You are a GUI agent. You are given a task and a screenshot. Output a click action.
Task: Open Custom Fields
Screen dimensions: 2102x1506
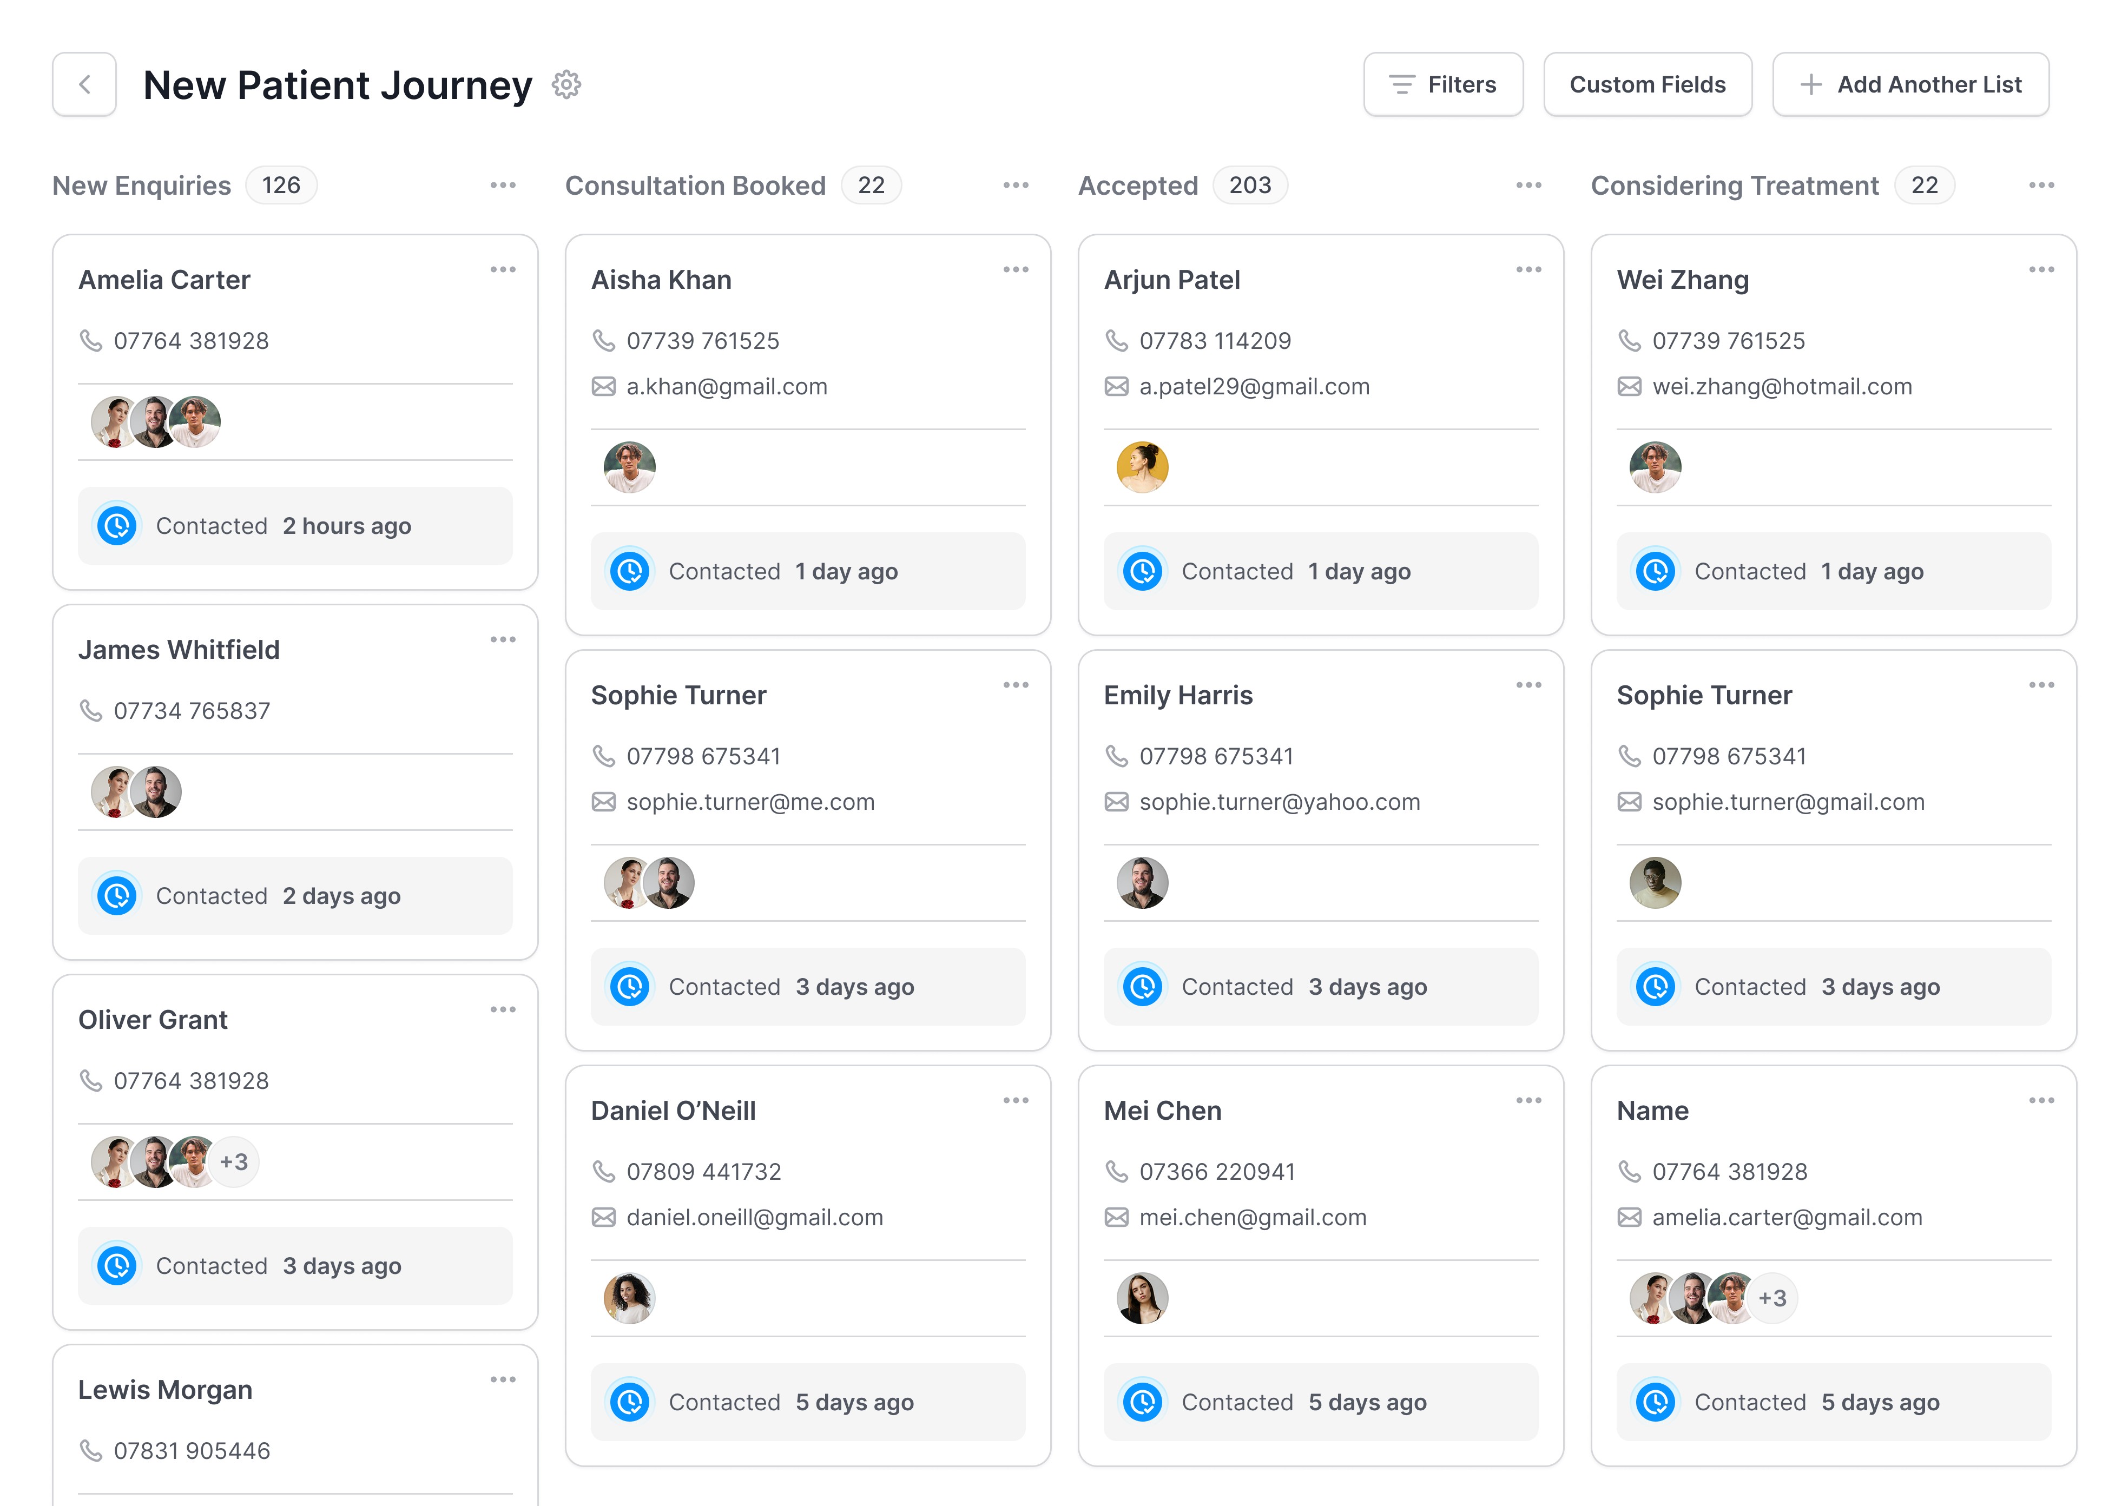(x=1647, y=84)
